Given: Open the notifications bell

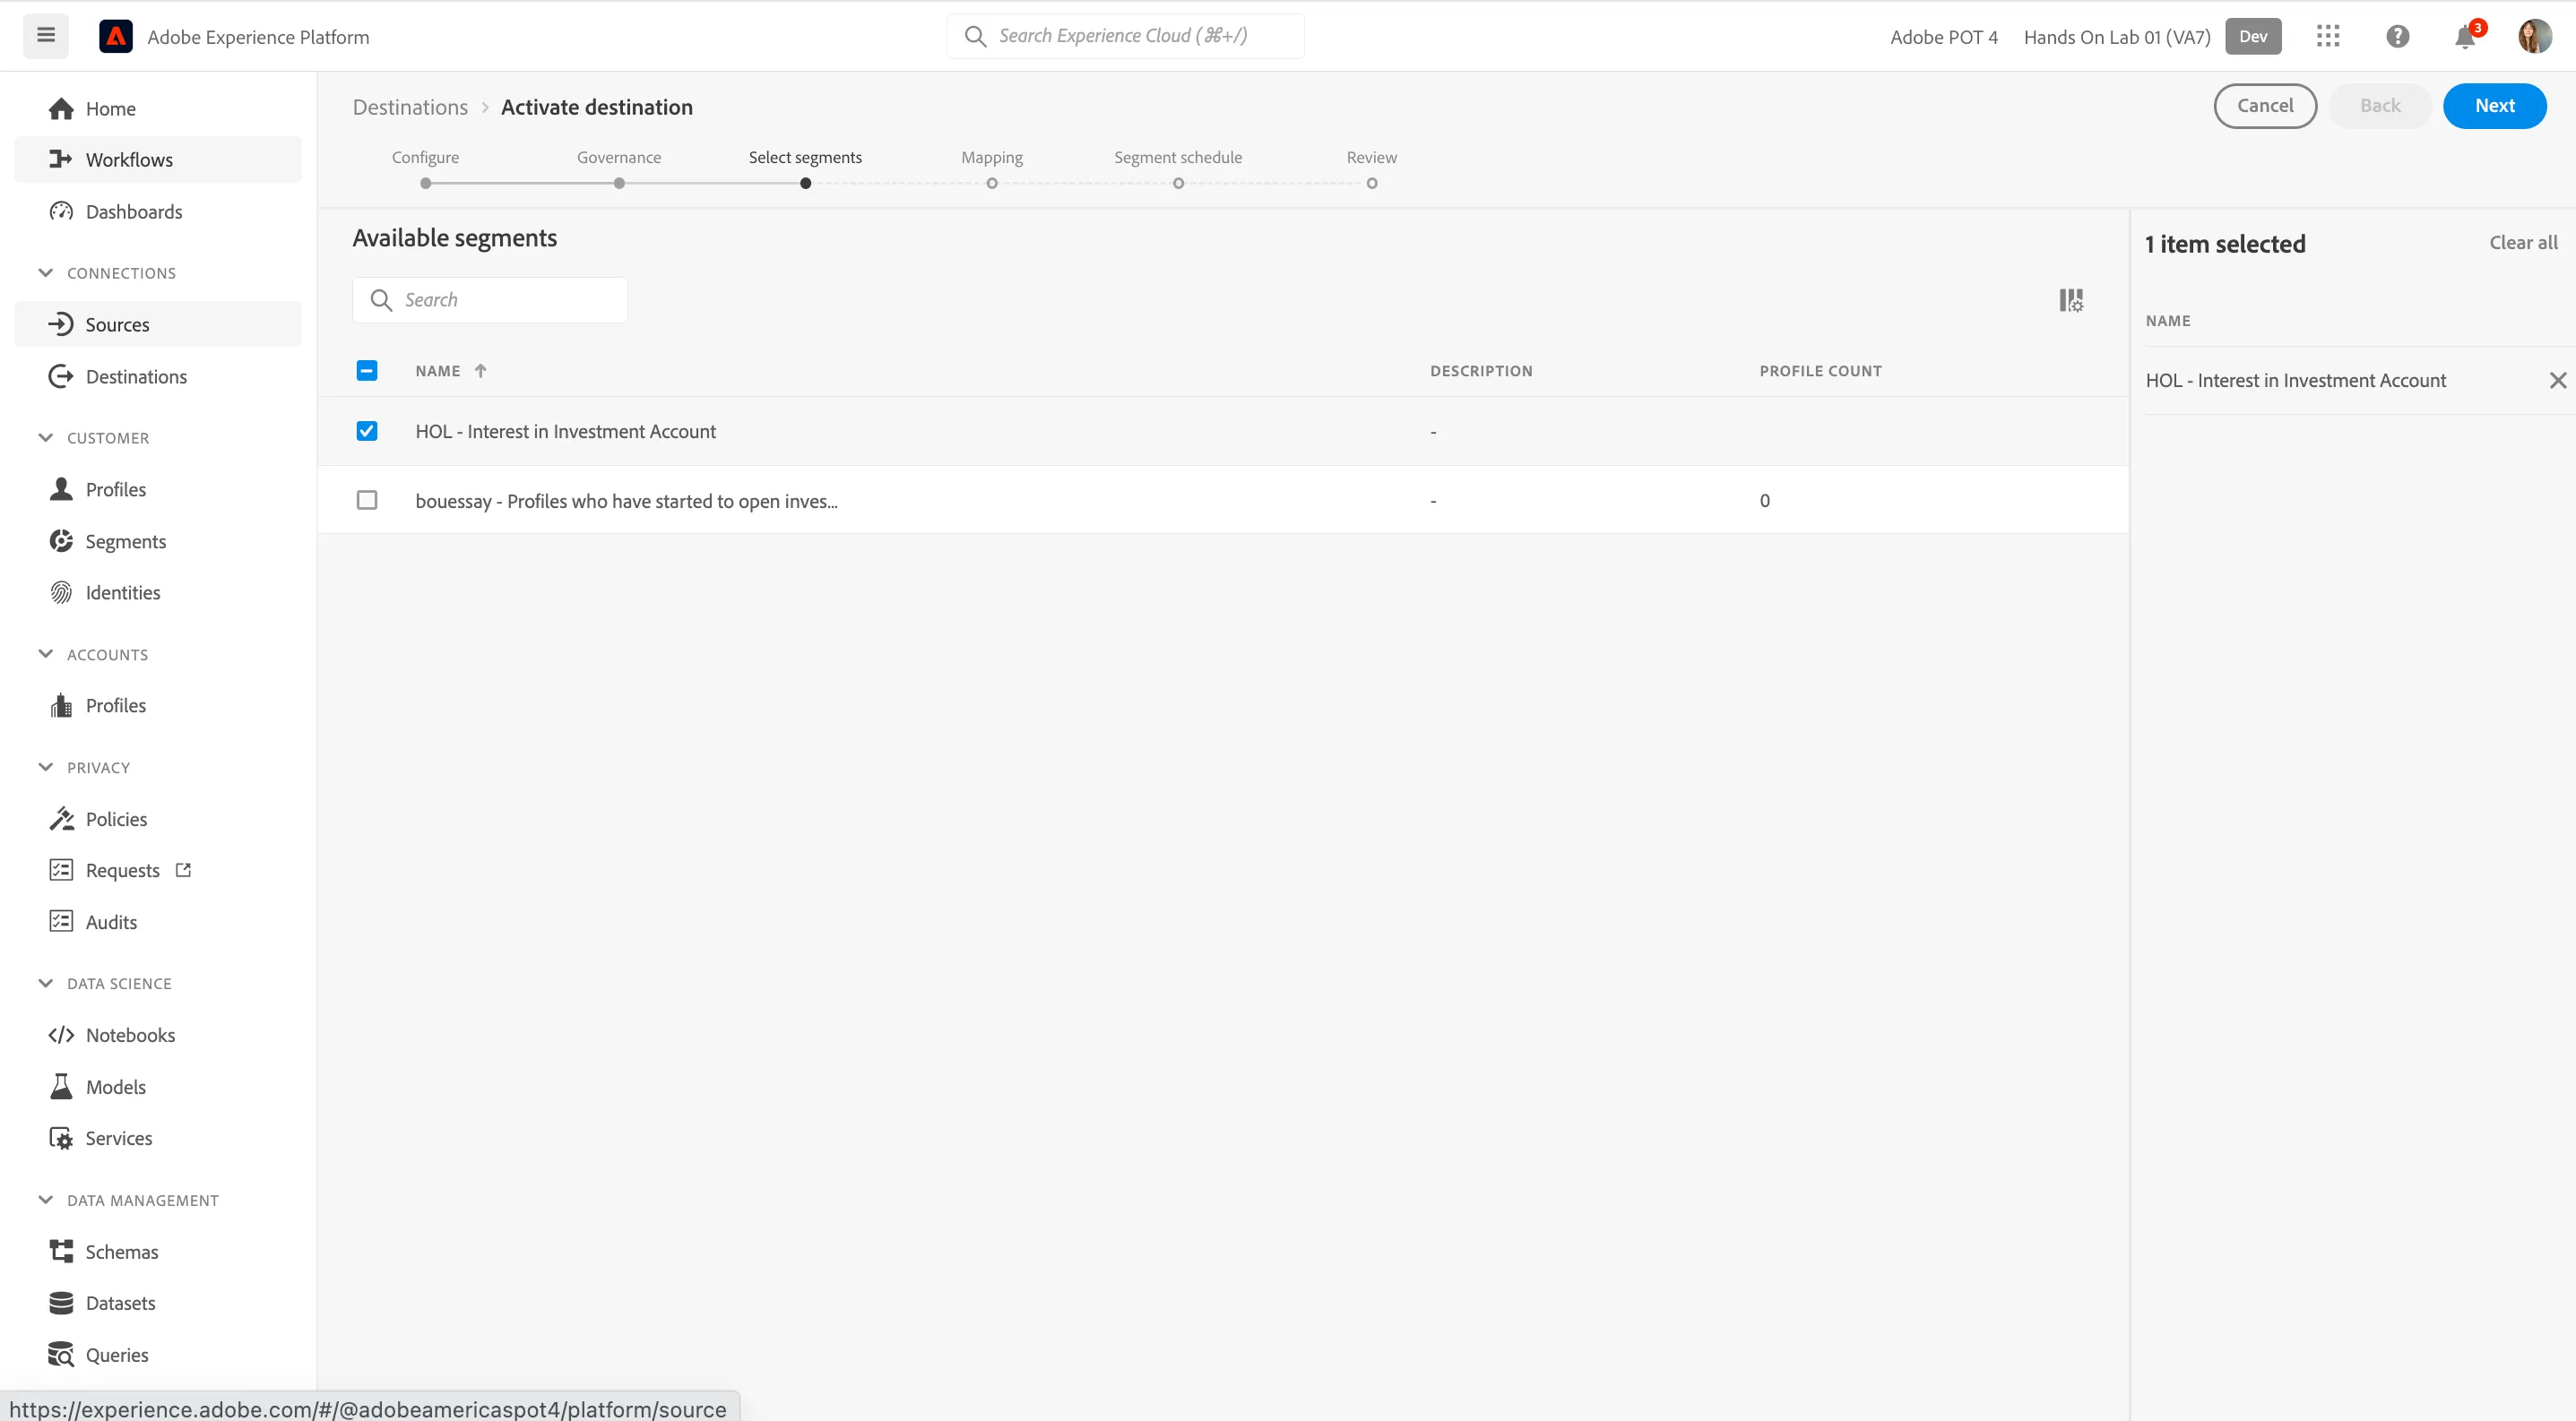Looking at the screenshot, I should [x=2465, y=36].
